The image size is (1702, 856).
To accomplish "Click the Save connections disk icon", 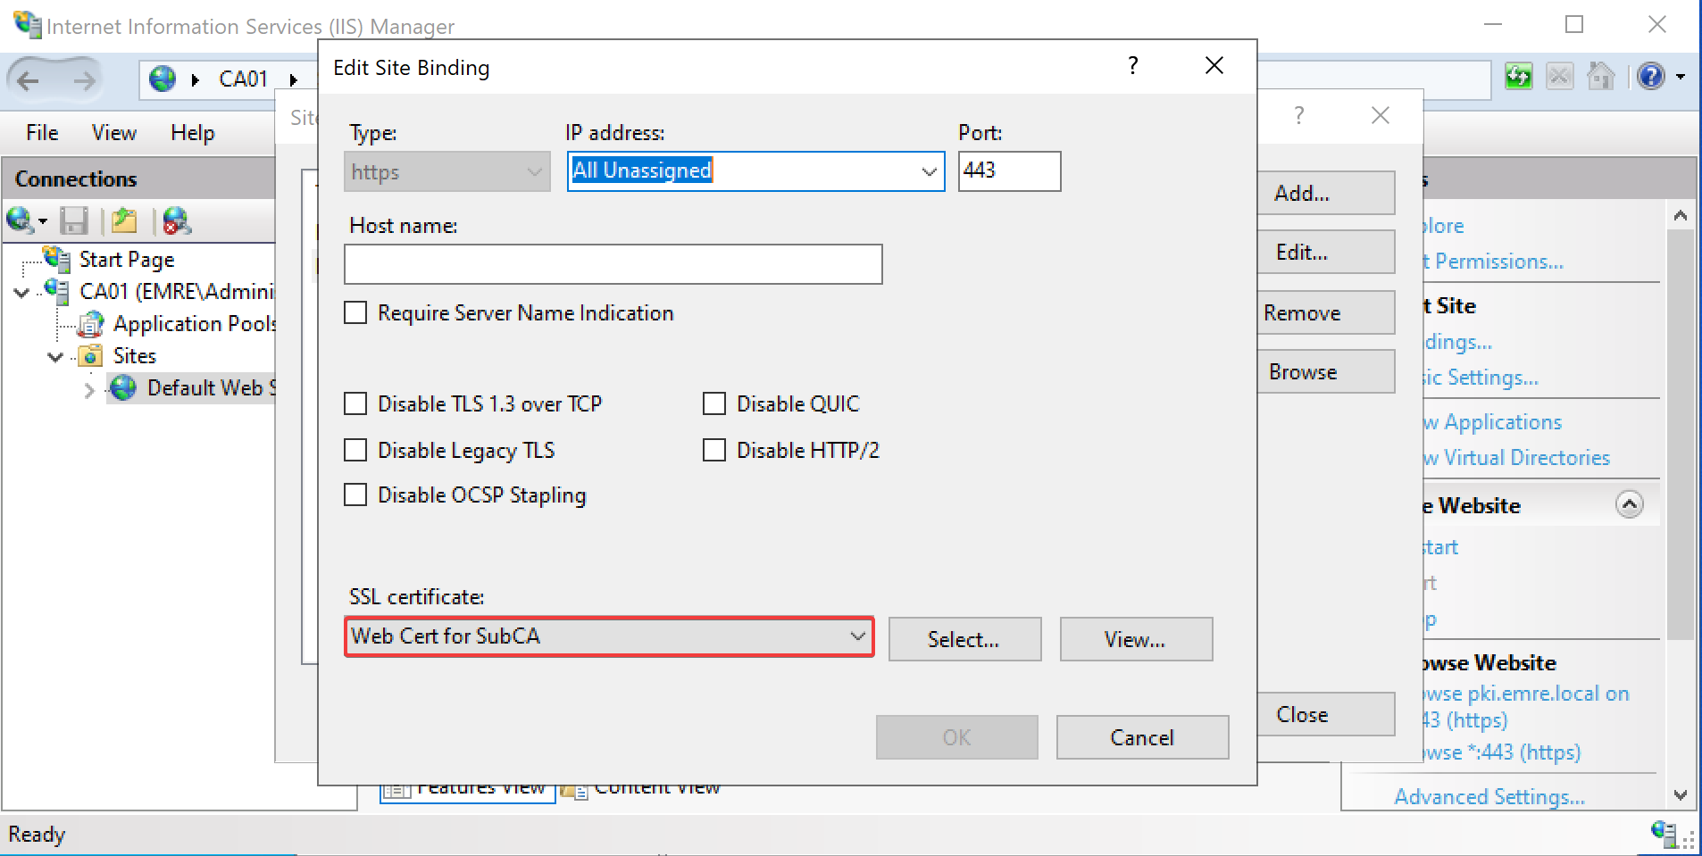I will [73, 220].
